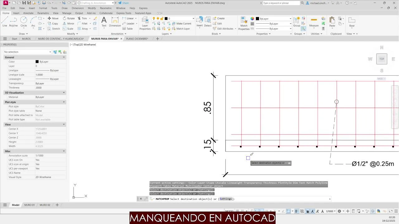
Task: Click the Quick Select icon in Properties palette
Action: (65, 52)
